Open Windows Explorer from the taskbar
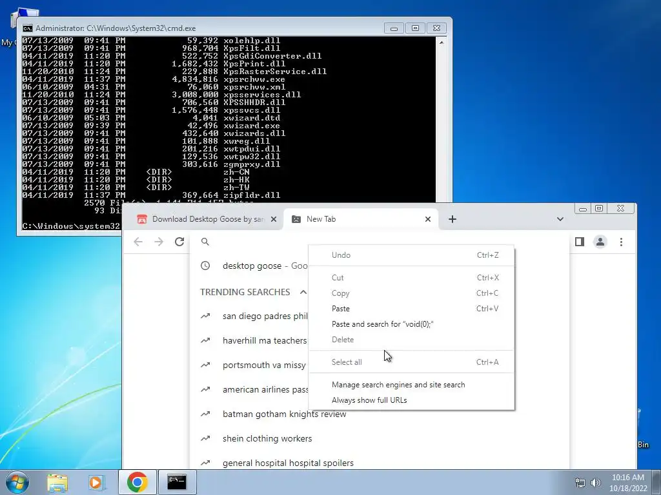 [x=57, y=482]
